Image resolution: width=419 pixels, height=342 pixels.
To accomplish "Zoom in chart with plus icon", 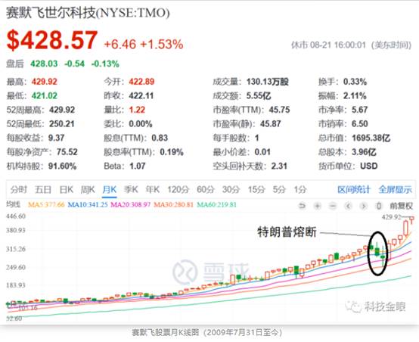I will point(318,206).
